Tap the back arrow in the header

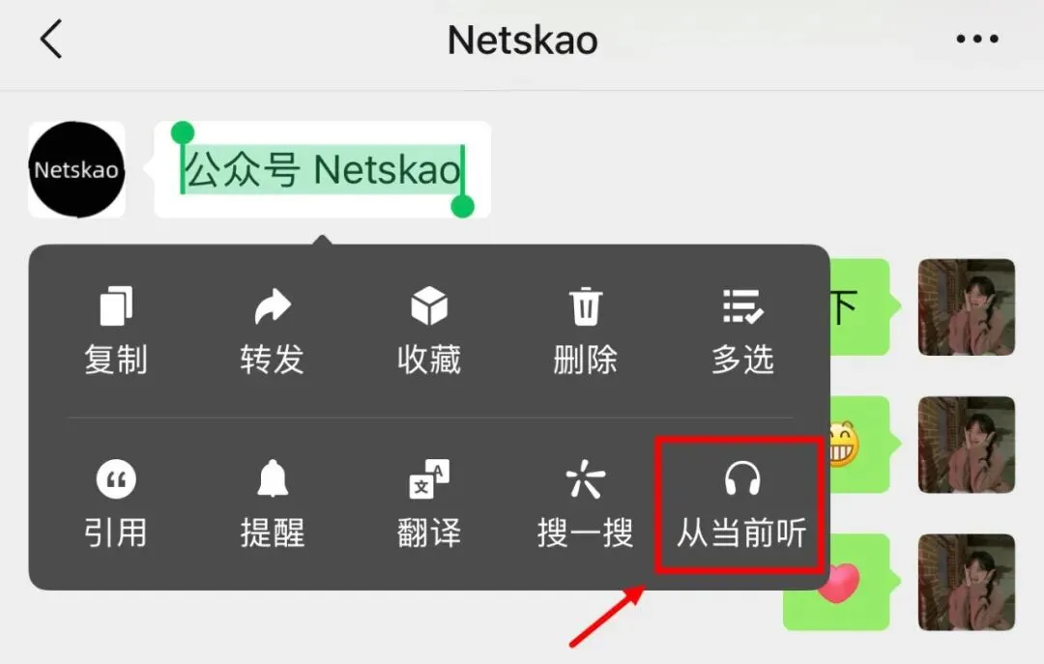click(x=51, y=39)
